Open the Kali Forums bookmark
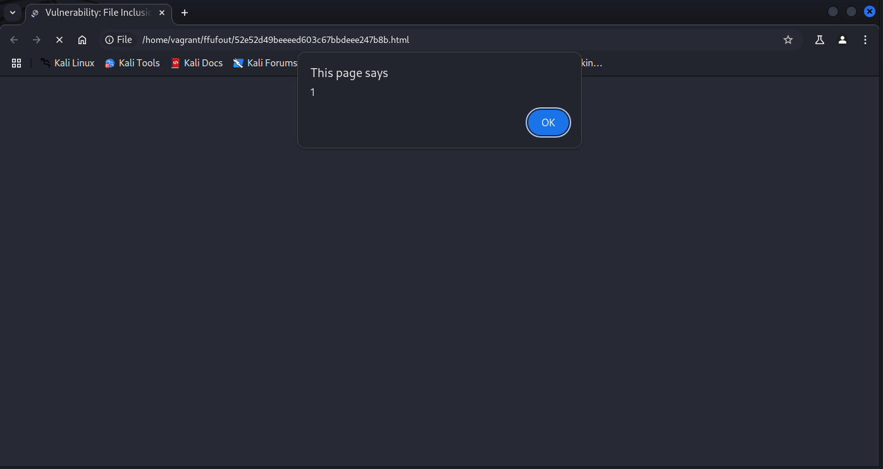 point(265,63)
